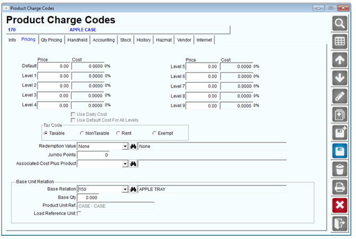Click the Level 3 Price field
Viewport: 356px width, 239px height.
(54, 95)
